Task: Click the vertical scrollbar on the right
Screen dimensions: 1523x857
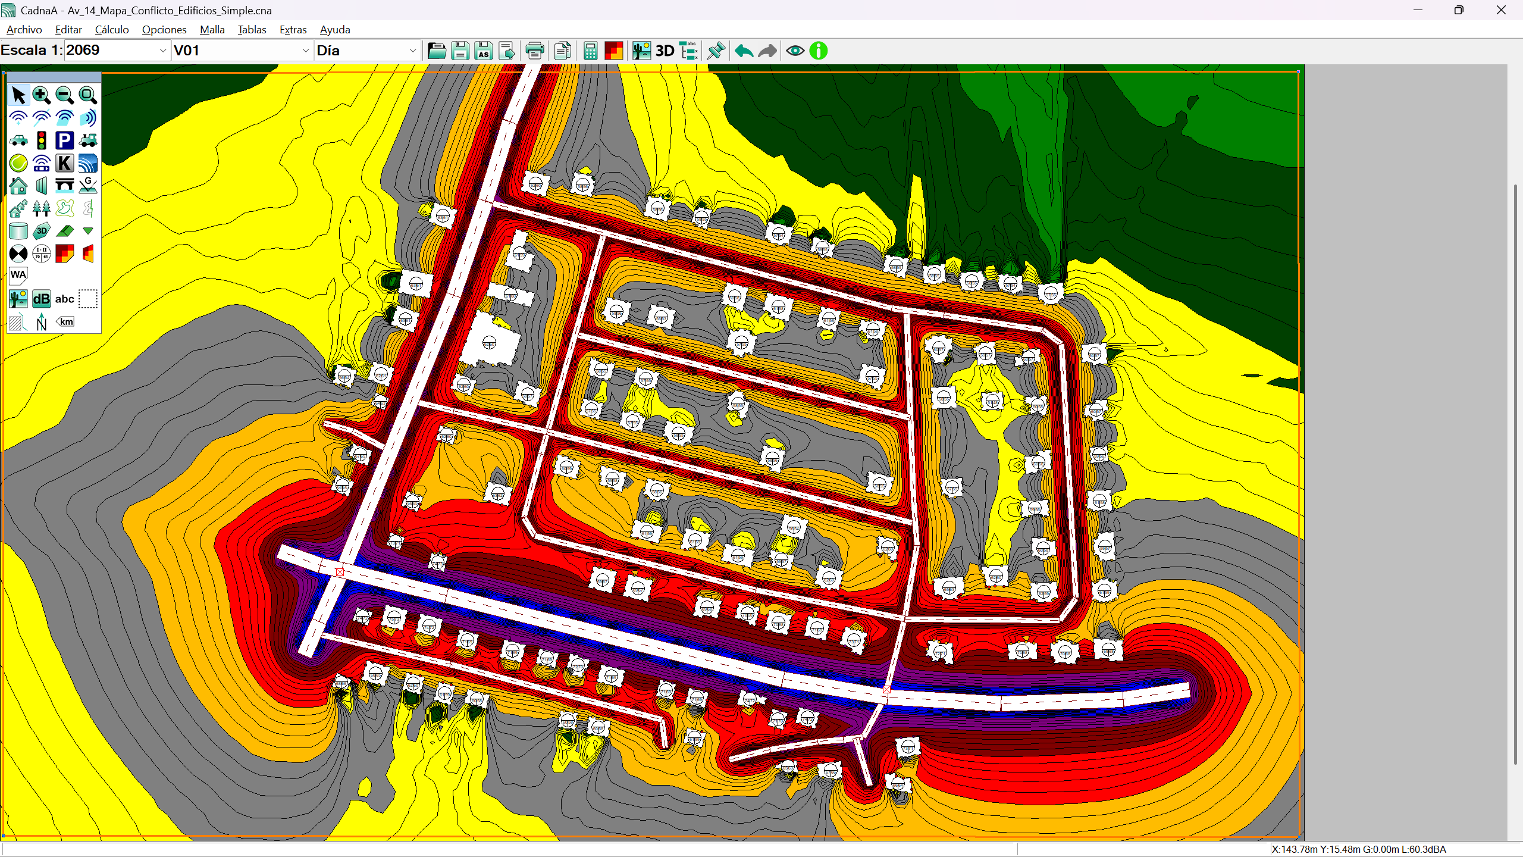Action: [x=1515, y=474]
